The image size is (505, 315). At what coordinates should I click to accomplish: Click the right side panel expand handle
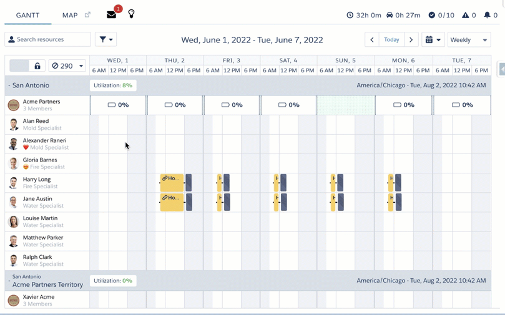tap(501, 69)
